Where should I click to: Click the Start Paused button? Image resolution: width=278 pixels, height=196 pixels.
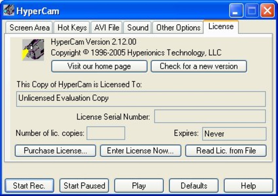tap(84, 186)
